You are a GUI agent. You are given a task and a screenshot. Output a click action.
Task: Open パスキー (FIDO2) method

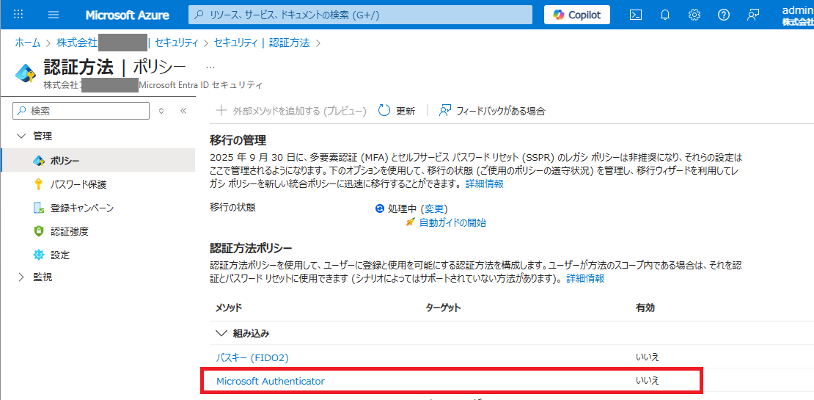point(252,357)
